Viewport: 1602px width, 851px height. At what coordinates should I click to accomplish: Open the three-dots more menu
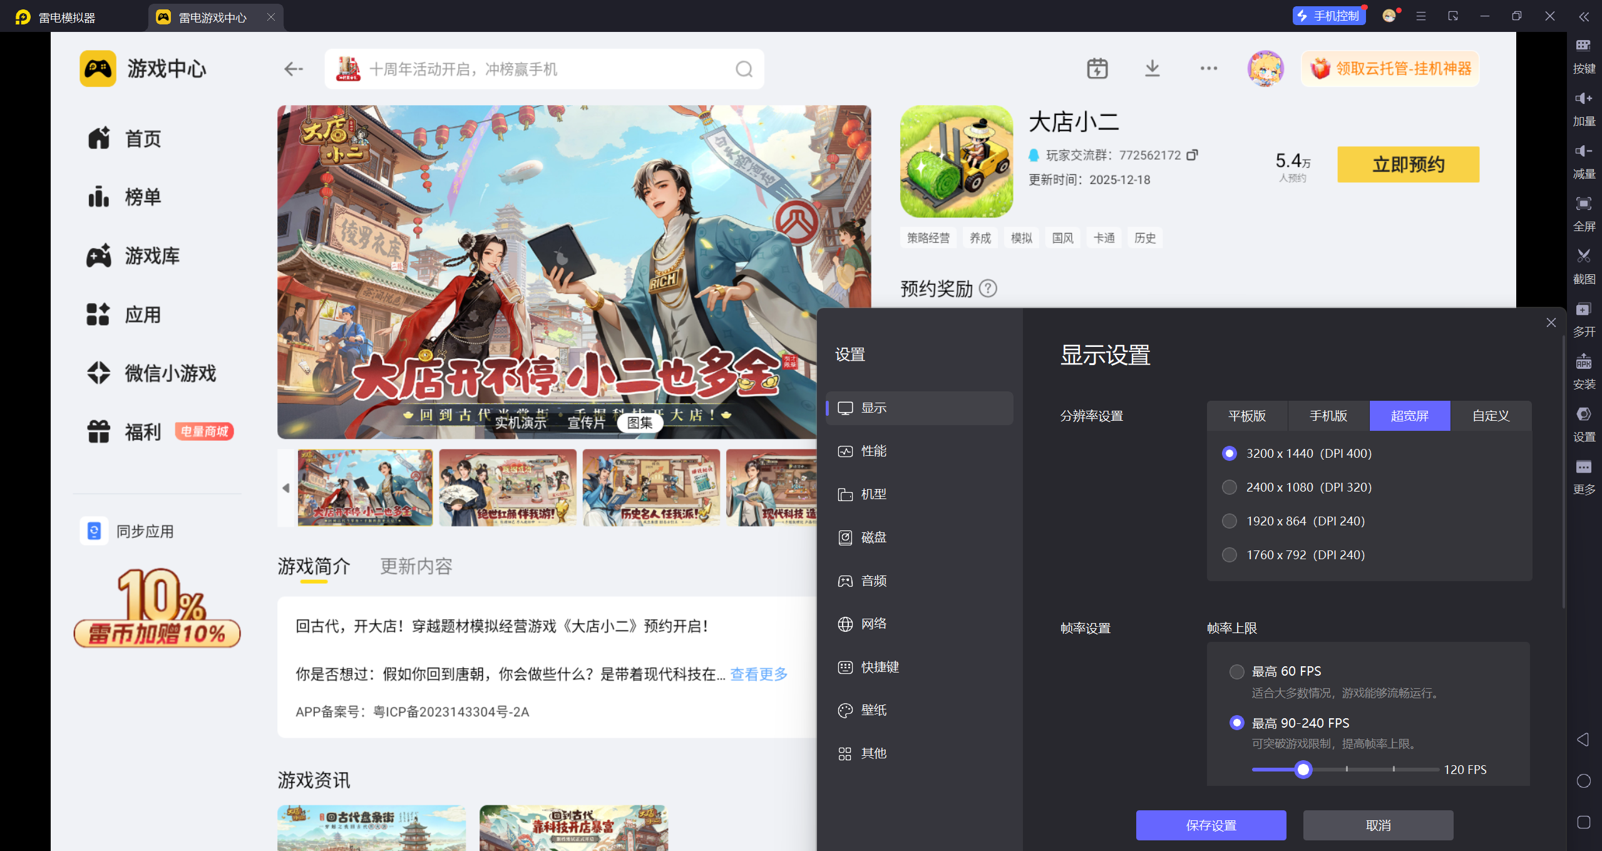click(x=1208, y=68)
